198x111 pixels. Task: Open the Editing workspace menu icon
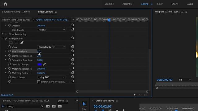pos(152,4)
